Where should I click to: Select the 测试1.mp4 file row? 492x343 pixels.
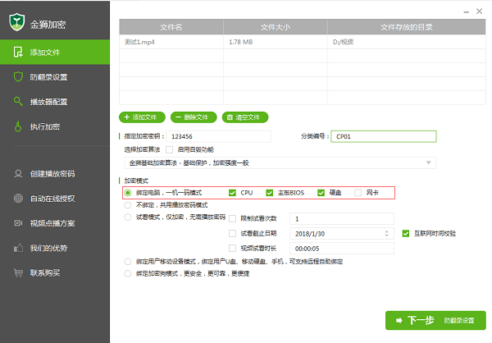[302, 42]
